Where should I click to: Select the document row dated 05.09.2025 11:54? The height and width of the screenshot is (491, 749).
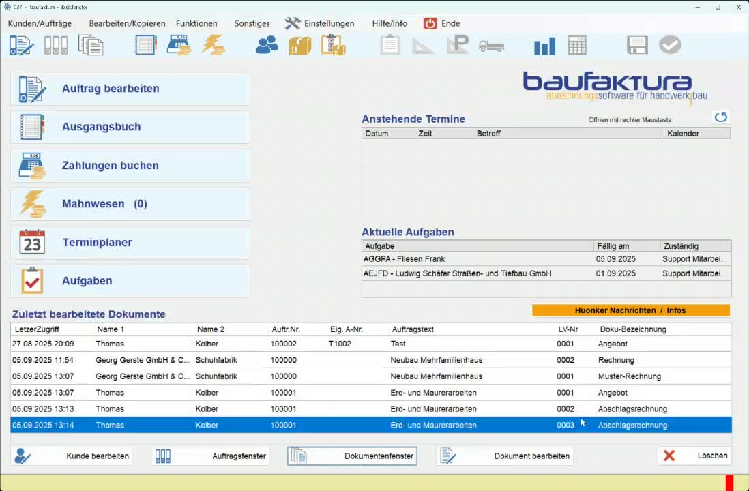(x=370, y=360)
